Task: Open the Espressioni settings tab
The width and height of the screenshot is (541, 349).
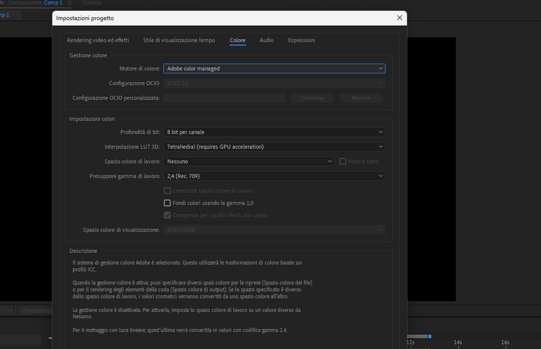Action: click(301, 40)
